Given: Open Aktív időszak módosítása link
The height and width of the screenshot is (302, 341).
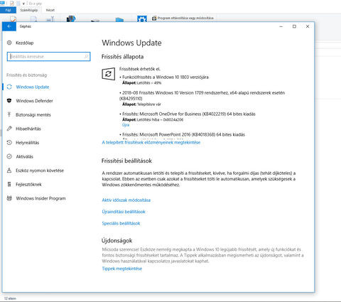Looking at the screenshot, I should pos(126,200).
